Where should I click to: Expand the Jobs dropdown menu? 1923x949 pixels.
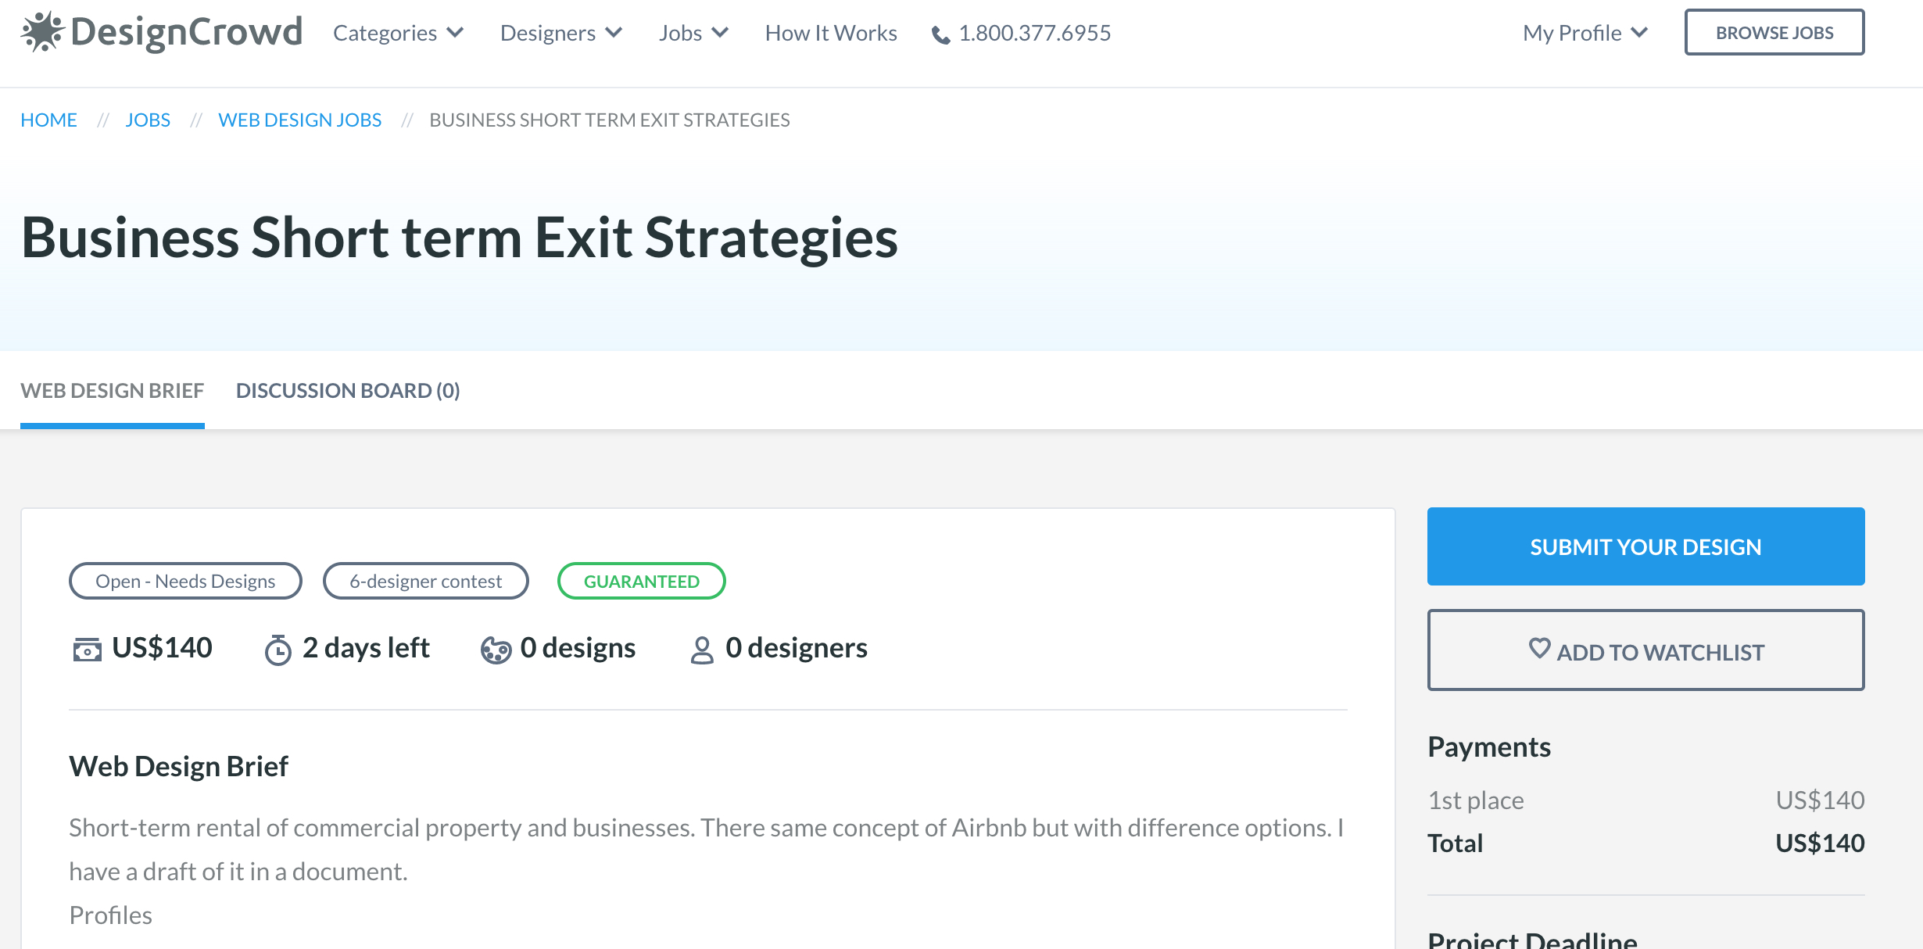tap(693, 33)
